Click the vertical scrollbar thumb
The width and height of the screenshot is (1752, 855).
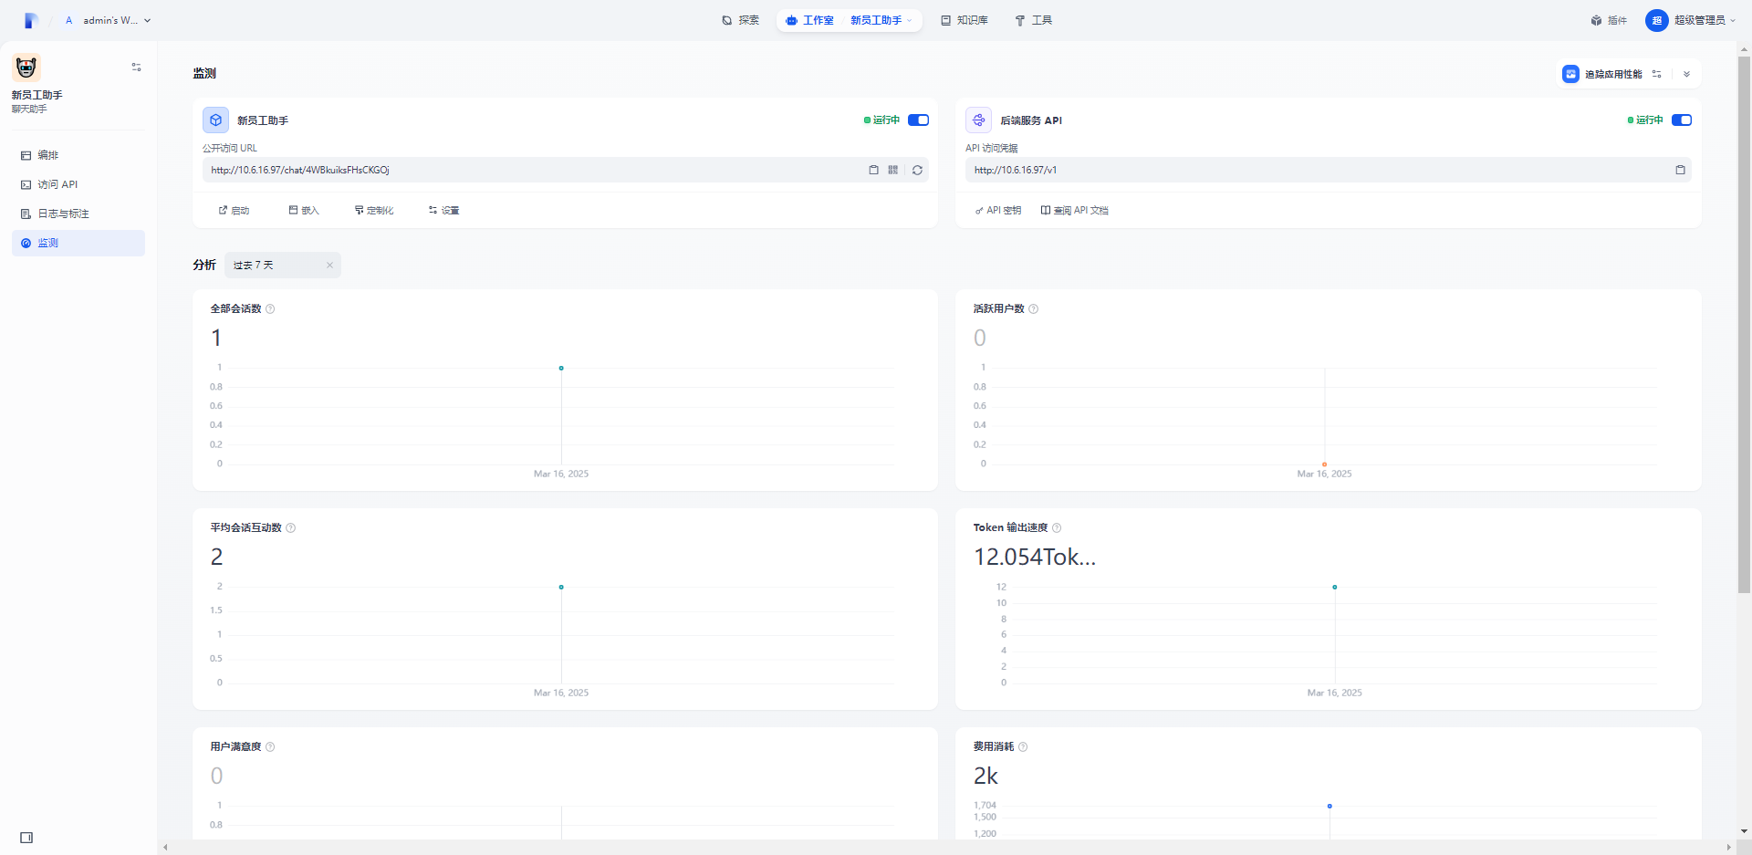[1744, 324]
